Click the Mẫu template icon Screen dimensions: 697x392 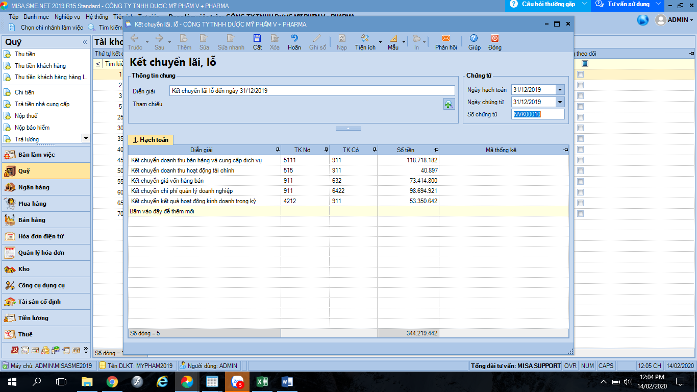[x=393, y=39]
